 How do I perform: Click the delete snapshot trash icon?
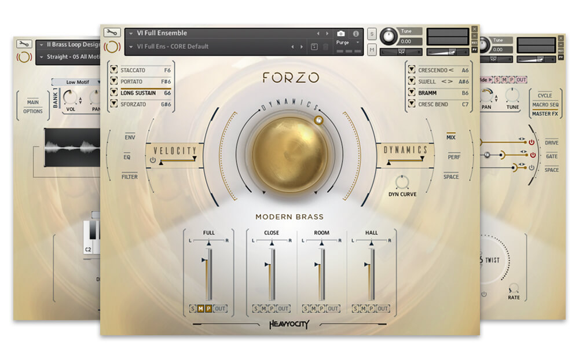pyautogui.click(x=325, y=46)
